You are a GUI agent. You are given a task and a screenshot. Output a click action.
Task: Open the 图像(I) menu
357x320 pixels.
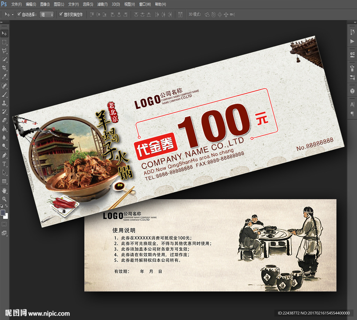tap(45, 4)
